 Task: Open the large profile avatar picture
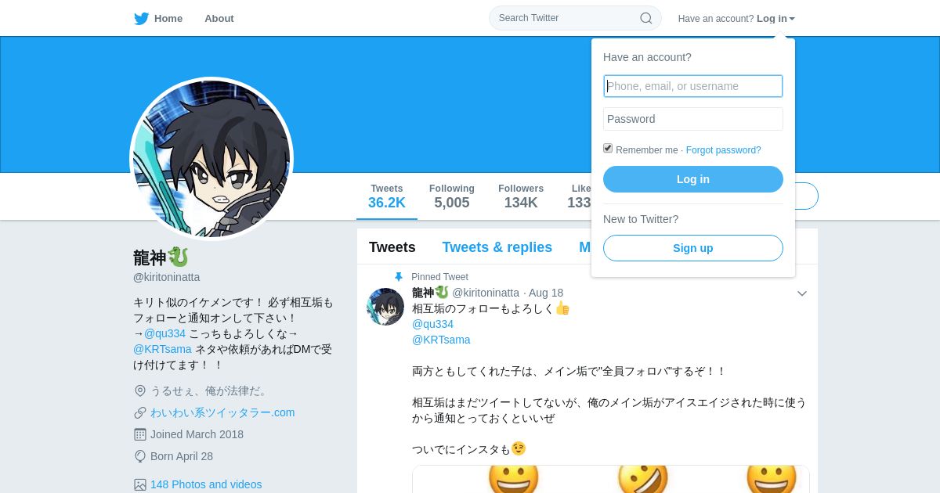pyautogui.click(x=211, y=159)
